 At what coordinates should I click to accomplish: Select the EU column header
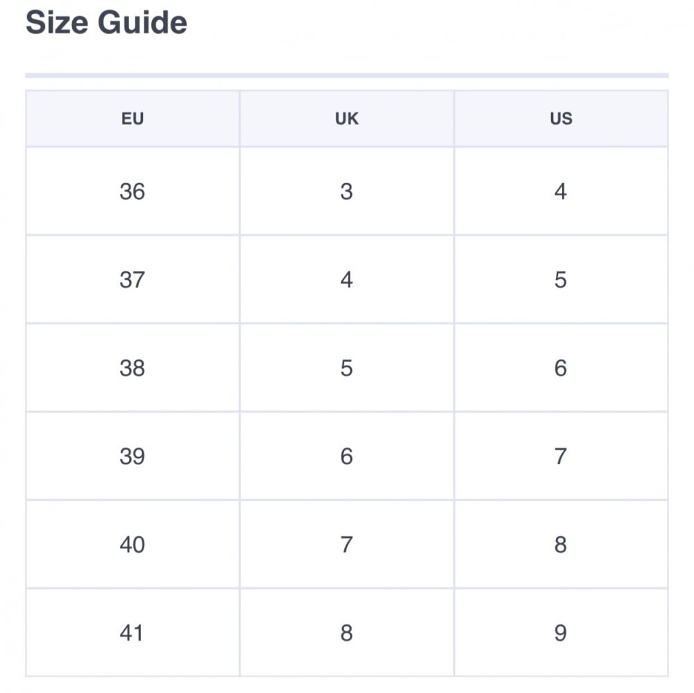(132, 119)
